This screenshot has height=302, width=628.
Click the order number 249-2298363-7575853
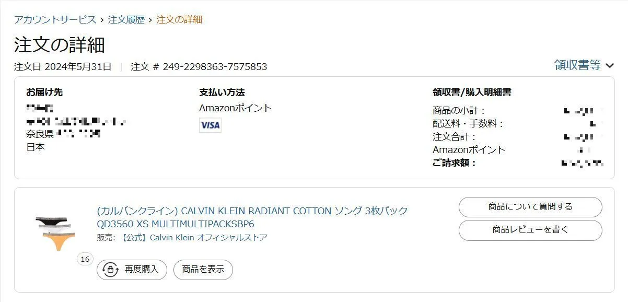(215, 67)
